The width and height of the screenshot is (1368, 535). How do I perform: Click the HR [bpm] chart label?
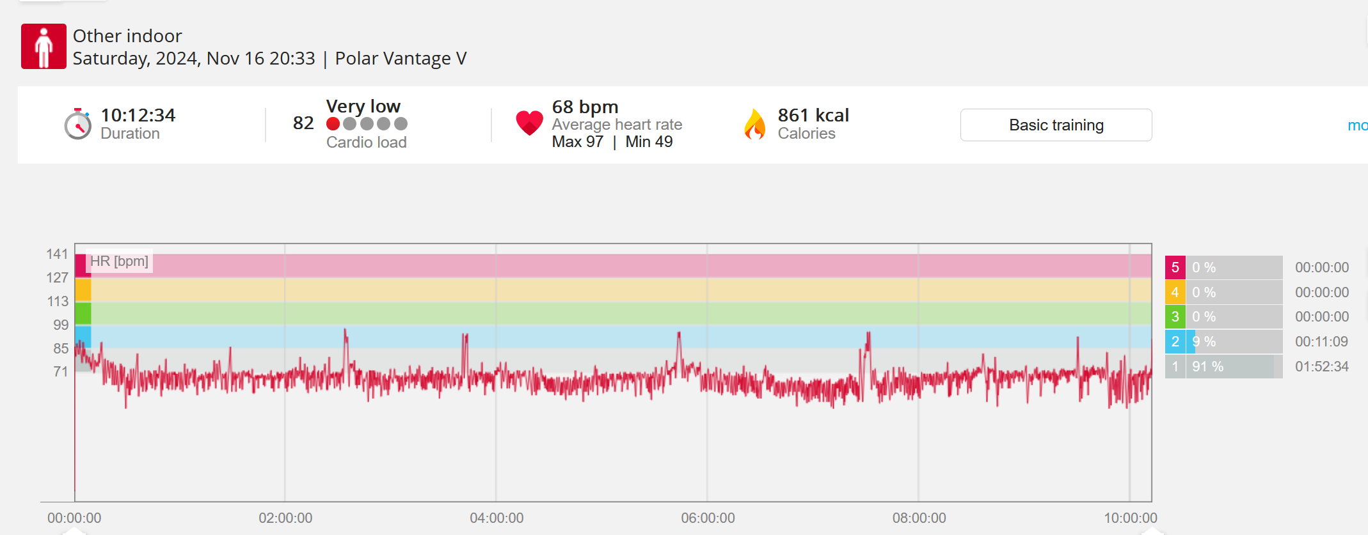click(x=119, y=261)
